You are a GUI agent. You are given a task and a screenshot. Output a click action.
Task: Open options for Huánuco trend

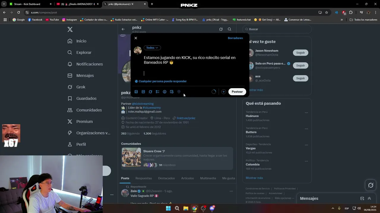[x=306, y=113]
